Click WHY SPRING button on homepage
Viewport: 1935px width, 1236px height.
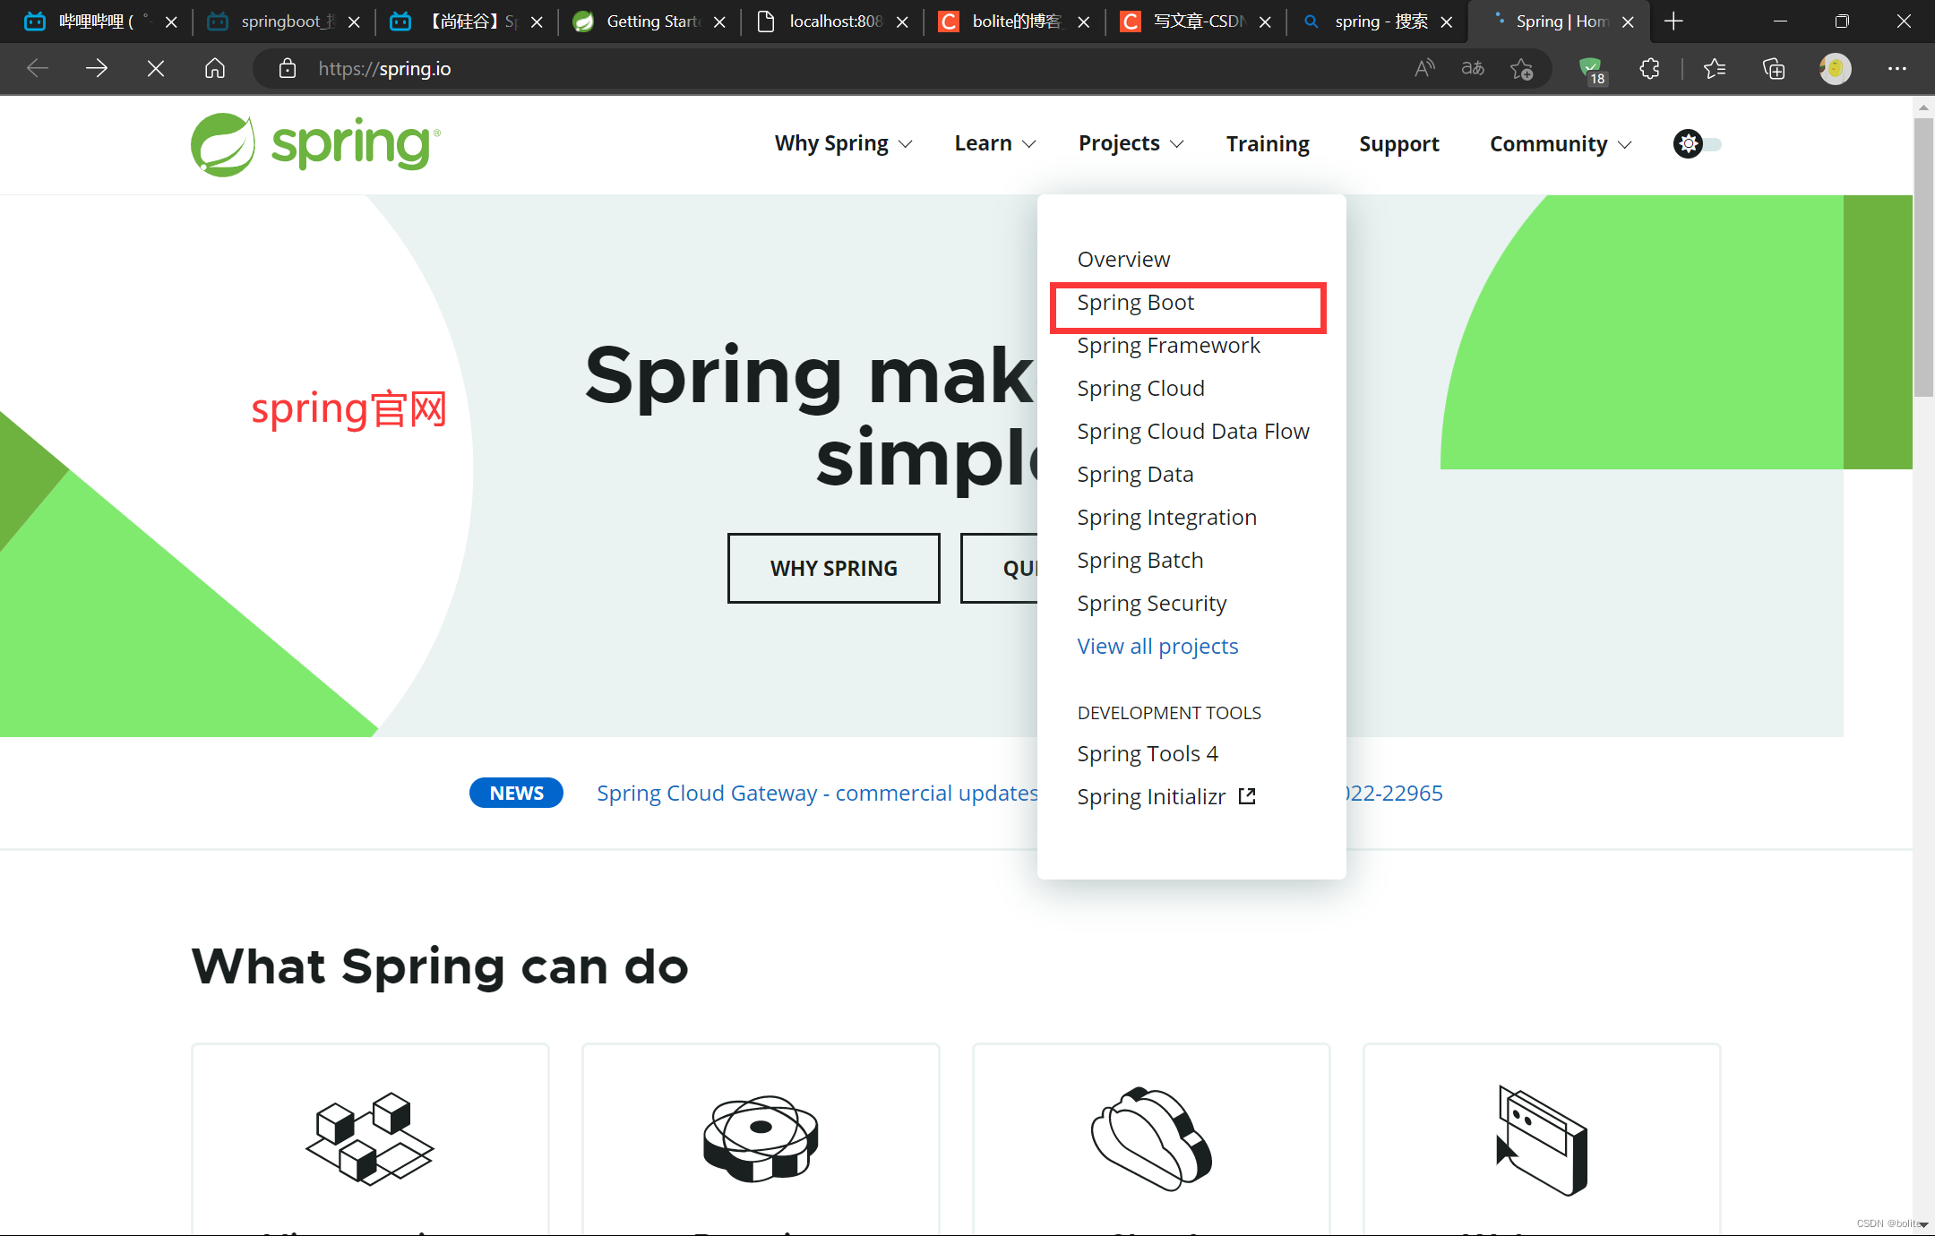835,568
